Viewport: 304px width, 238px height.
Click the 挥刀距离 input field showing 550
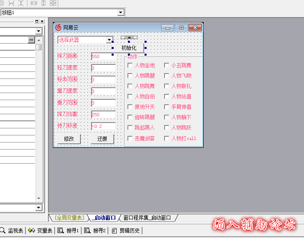[x=103, y=56]
